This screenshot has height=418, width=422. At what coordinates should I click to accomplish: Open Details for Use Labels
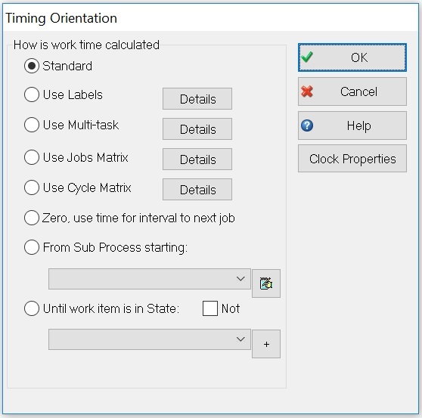[x=197, y=99]
